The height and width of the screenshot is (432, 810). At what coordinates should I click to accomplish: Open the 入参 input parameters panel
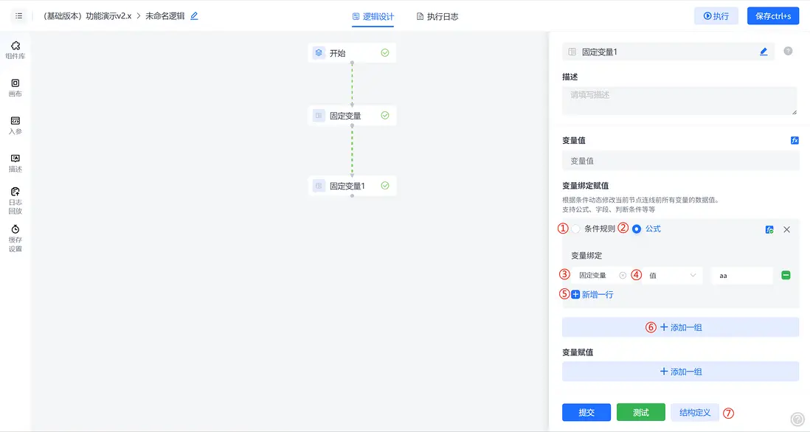tap(15, 125)
